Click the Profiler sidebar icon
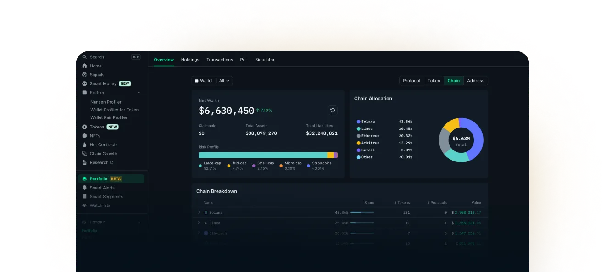Screen dimensions: 606x272 tap(84, 93)
